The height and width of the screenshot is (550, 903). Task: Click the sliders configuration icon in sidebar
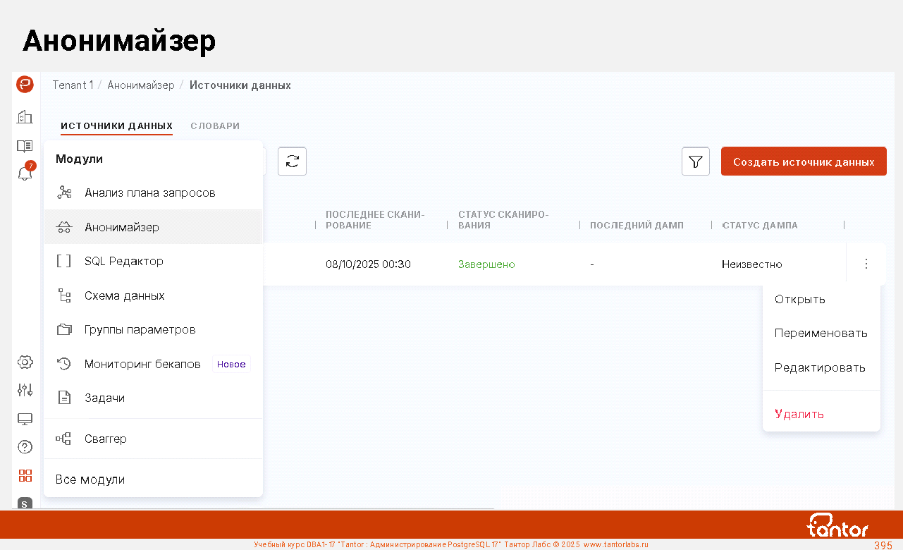coord(25,390)
